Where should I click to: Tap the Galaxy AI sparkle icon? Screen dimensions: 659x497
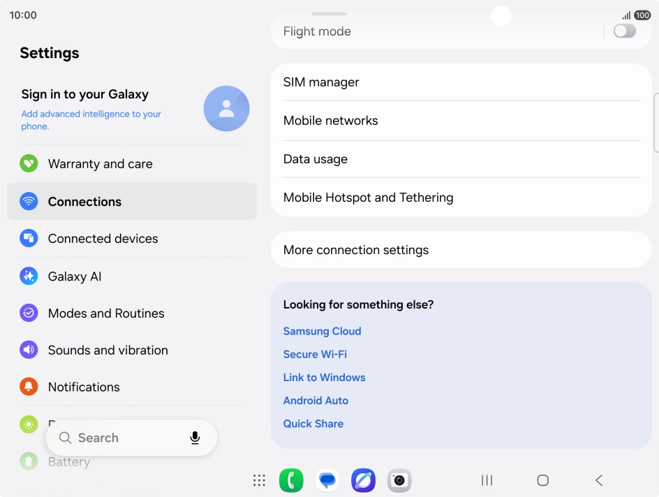(29, 276)
